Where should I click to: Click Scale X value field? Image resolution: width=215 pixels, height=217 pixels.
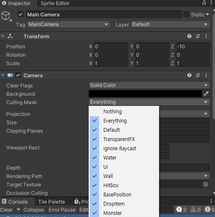point(111,63)
